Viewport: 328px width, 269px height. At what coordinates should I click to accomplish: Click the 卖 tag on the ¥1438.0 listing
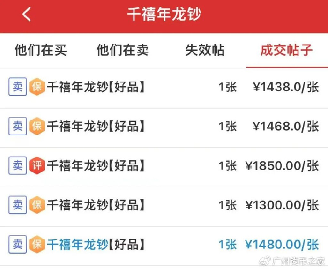click(18, 87)
